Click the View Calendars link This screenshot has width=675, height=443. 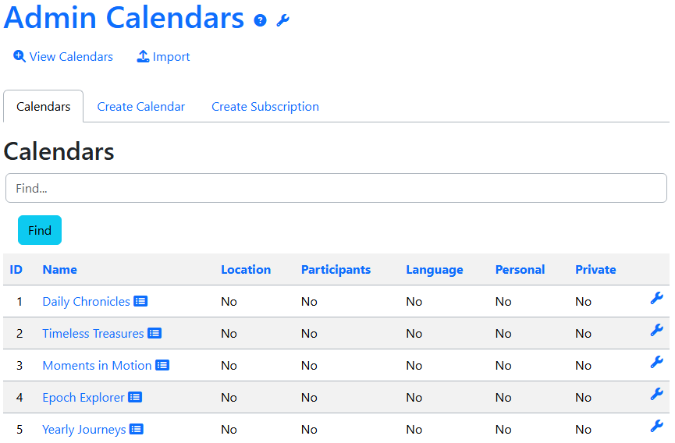[x=63, y=57]
